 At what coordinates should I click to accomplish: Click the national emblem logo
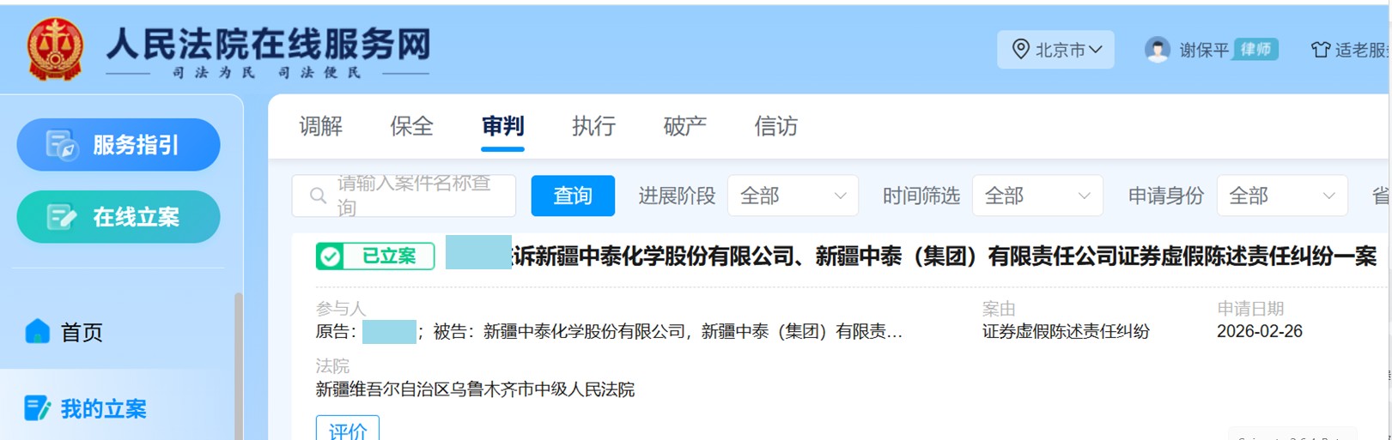(56, 49)
